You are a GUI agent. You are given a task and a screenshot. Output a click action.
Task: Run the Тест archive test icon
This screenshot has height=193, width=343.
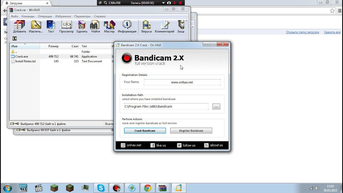pyautogui.click(x=51, y=27)
